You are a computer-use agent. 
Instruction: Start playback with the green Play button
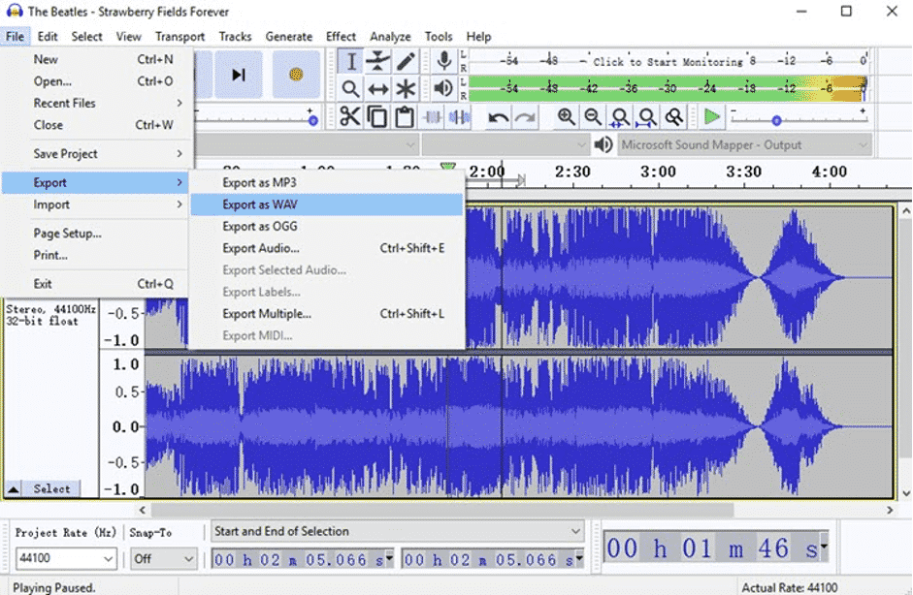point(710,116)
